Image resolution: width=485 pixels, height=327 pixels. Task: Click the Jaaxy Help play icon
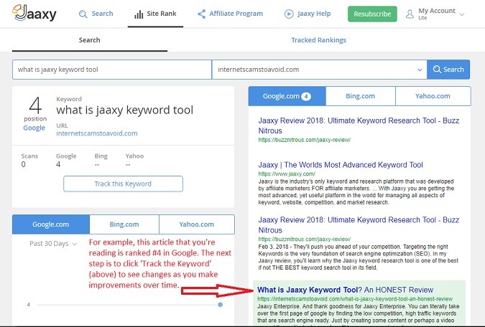coord(289,14)
